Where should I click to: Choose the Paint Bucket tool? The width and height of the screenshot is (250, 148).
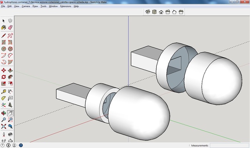click(x=4, y=28)
